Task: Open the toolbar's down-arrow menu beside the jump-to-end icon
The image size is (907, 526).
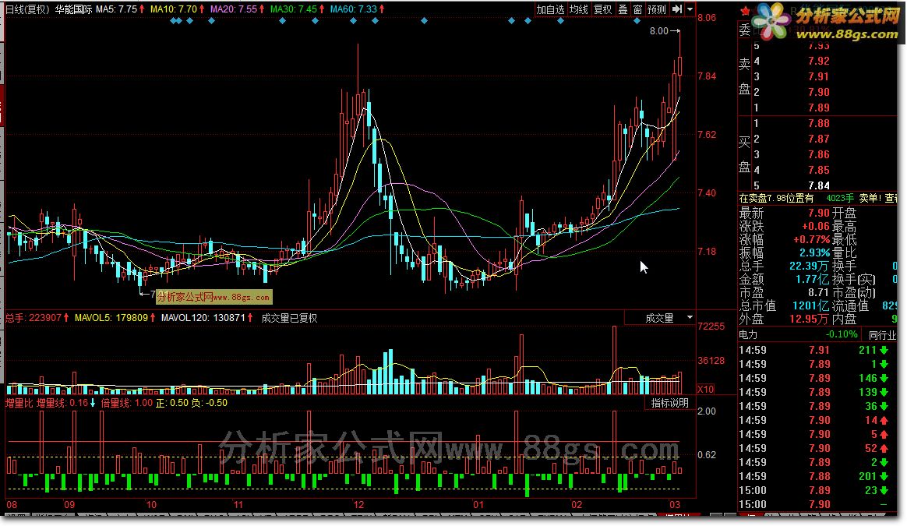Action: (x=690, y=9)
